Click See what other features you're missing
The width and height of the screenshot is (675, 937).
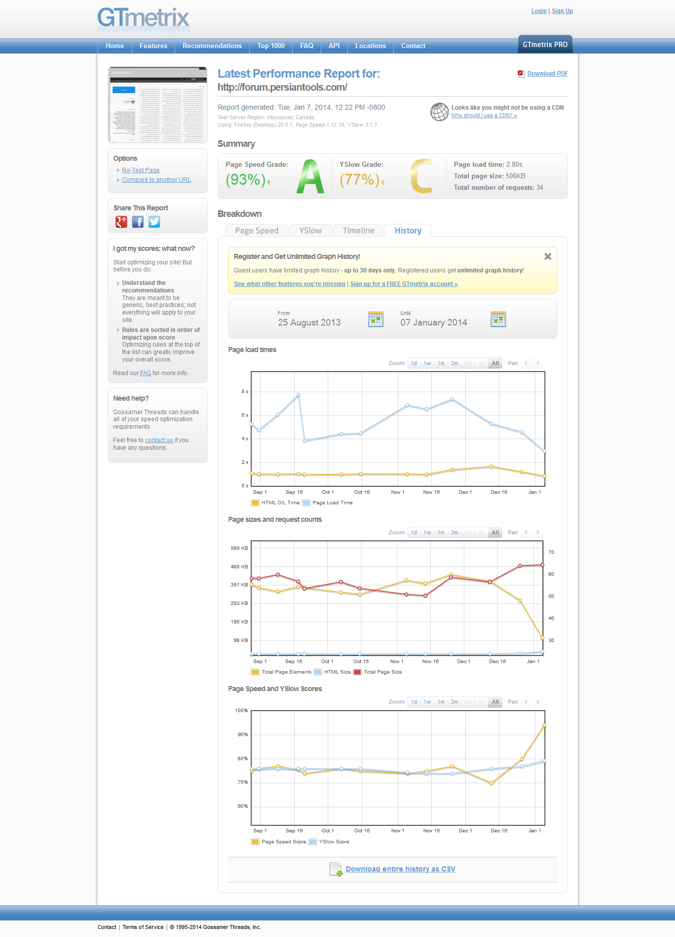click(x=290, y=284)
